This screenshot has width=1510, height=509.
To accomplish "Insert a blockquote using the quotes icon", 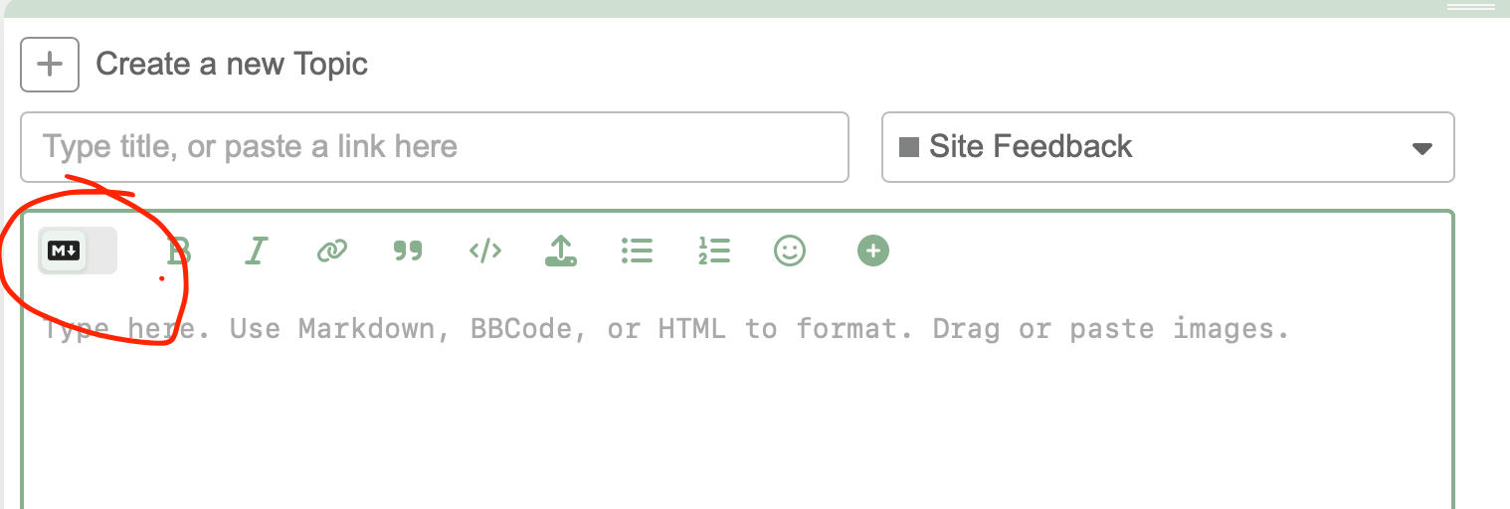I will pos(408,251).
